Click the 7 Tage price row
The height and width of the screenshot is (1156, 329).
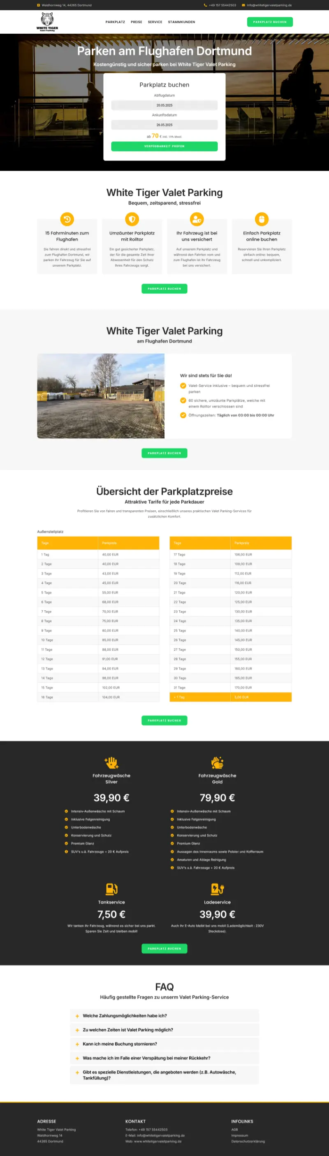click(x=98, y=612)
